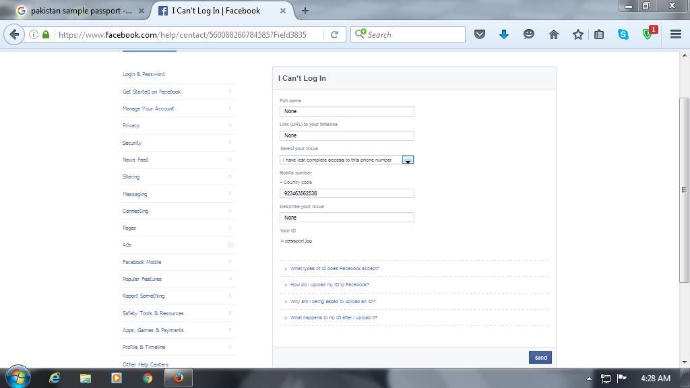Open the Hello chat smiley icon
Screen dimensions: 690x388
[x=528, y=34]
